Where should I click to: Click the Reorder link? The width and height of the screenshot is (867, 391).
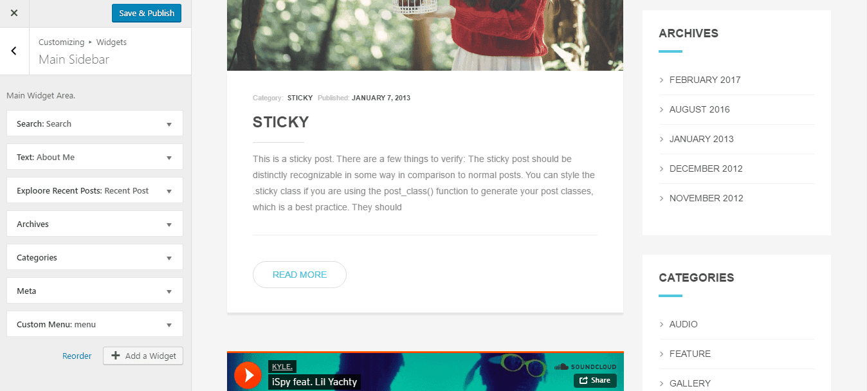[77, 356]
